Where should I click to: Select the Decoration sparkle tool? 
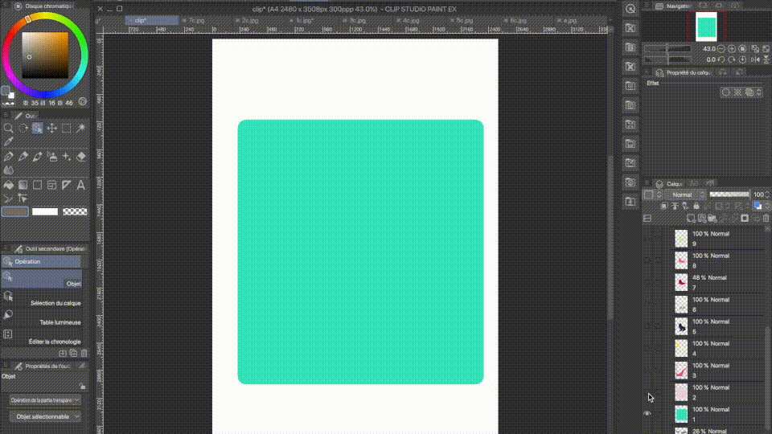tap(66, 157)
